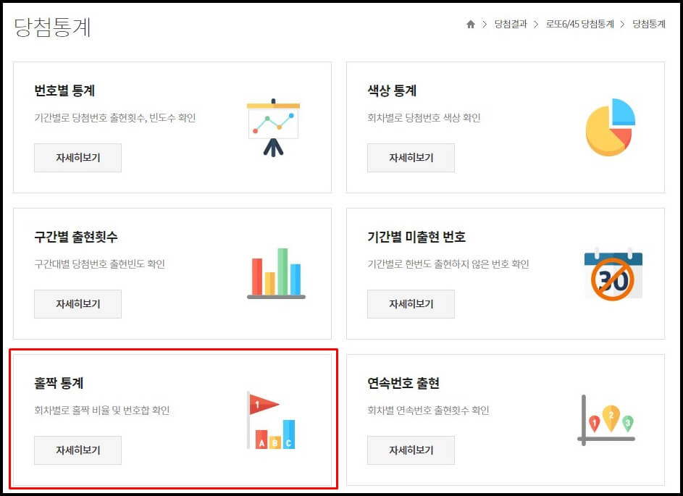Click description 기간별로 한번도 출현하지 않은 번호 확인

click(448, 264)
